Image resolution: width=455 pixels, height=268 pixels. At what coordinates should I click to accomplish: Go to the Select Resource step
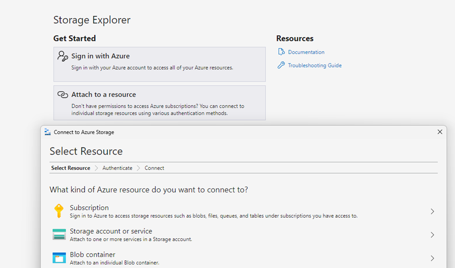pos(70,168)
